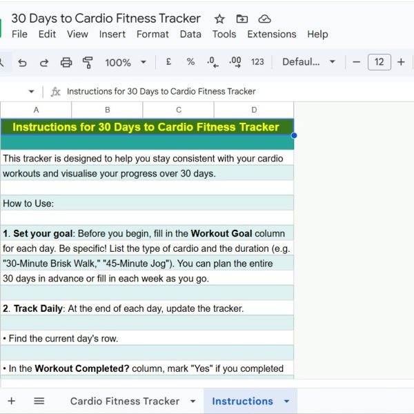Viewport: 414px width, 414px height.
Task: Click the fx function icon
Action: pyautogui.click(x=55, y=92)
